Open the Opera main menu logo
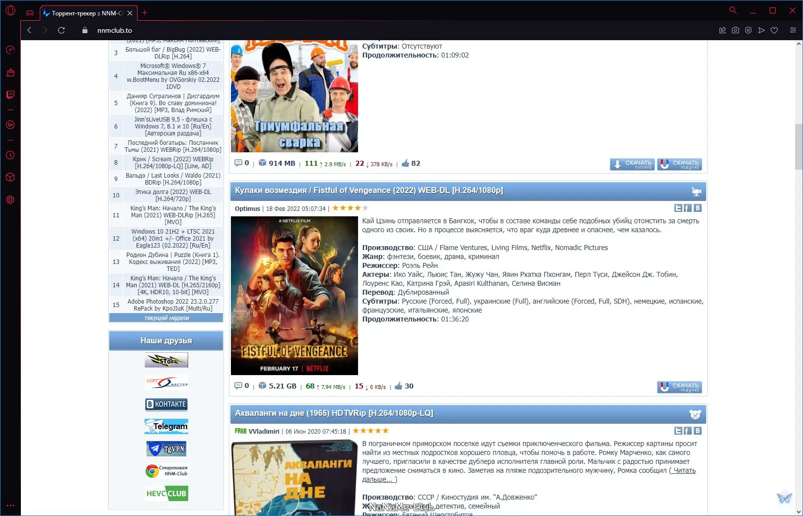 pos(10,10)
